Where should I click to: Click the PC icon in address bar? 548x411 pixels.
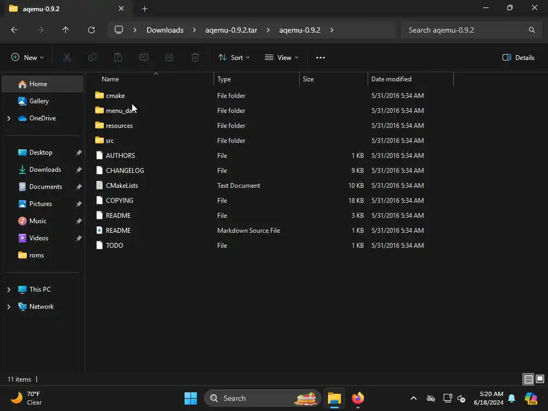pyautogui.click(x=119, y=30)
